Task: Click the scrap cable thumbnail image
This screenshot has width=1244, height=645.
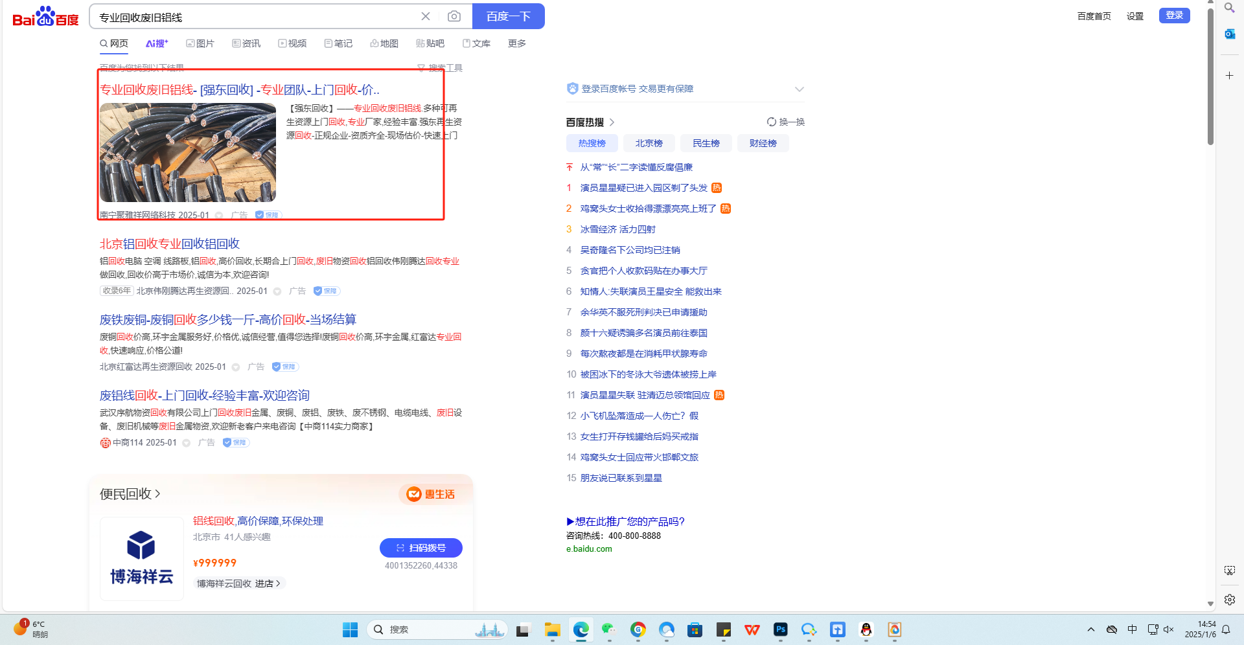Action: pyautogui.click(x=188, y=152)
